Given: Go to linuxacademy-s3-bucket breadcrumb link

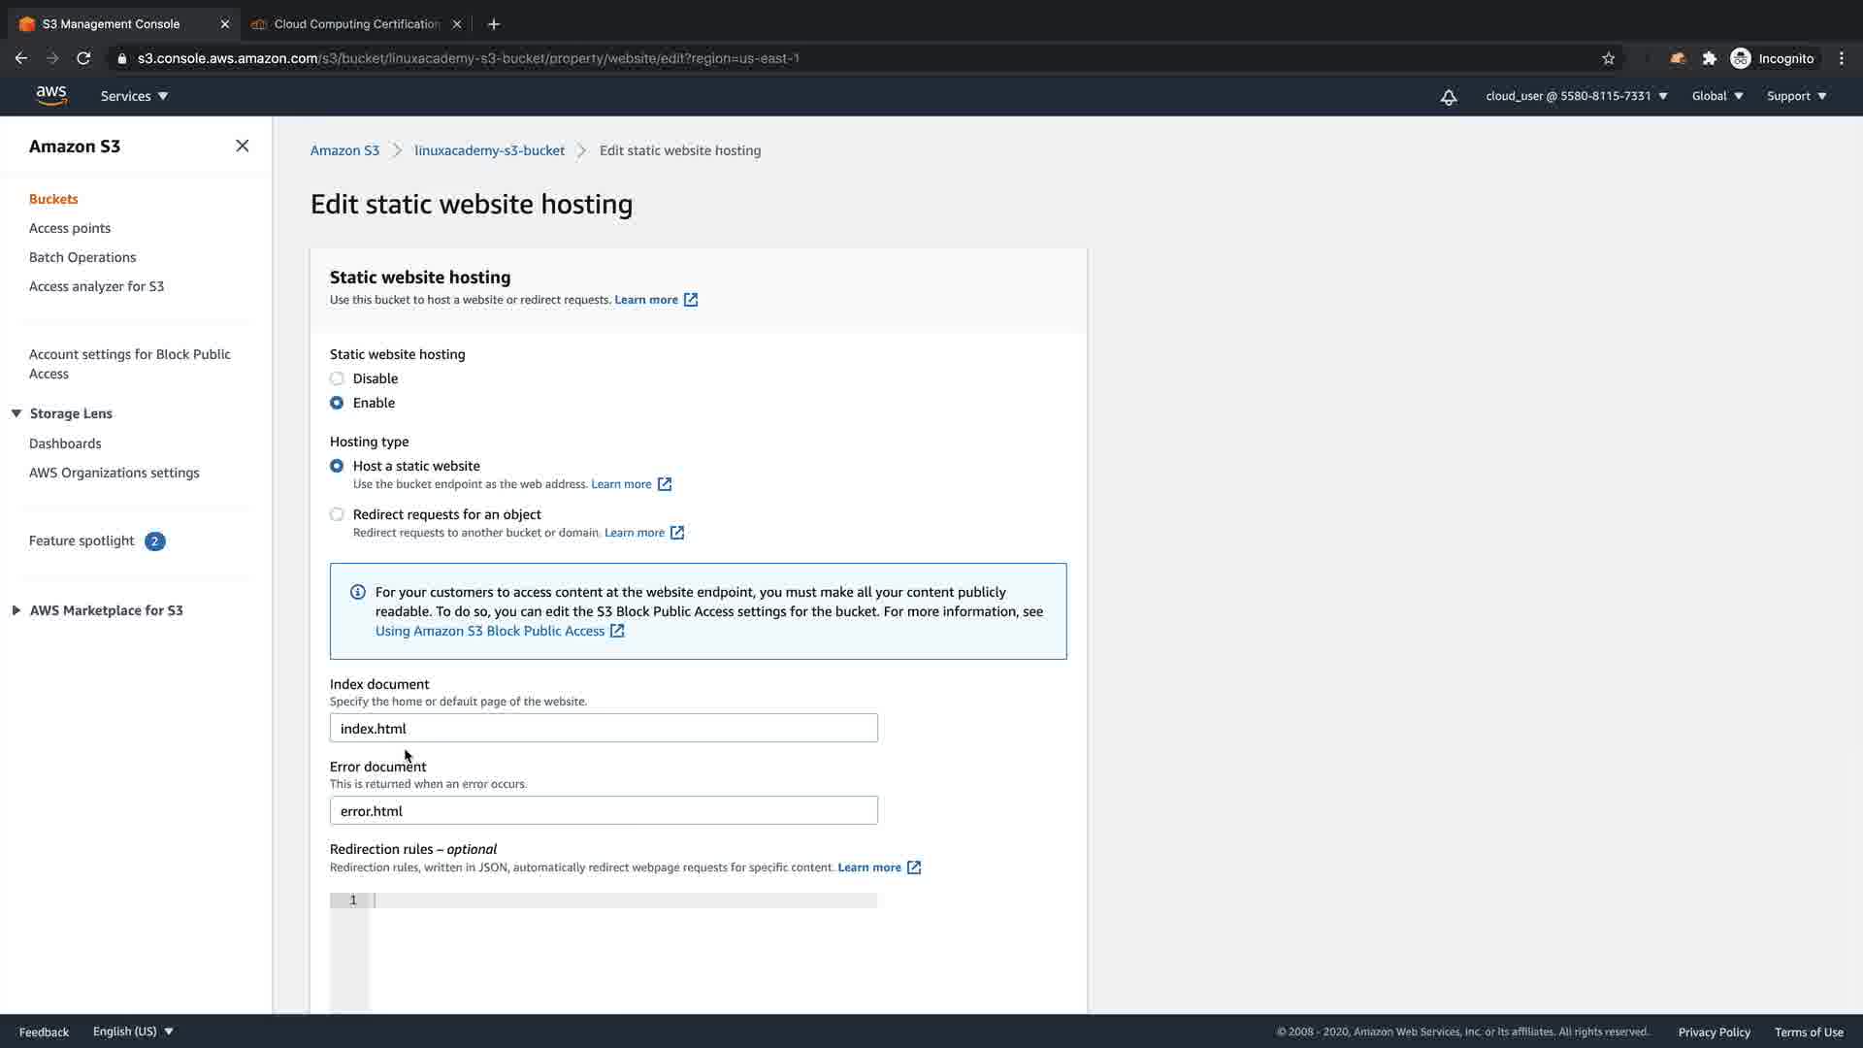Looking at the screenshot, I should 489,150.
